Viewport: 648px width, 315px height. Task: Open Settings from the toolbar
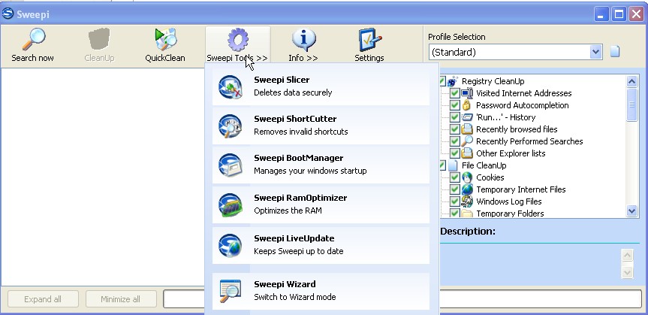pos(369,44)
